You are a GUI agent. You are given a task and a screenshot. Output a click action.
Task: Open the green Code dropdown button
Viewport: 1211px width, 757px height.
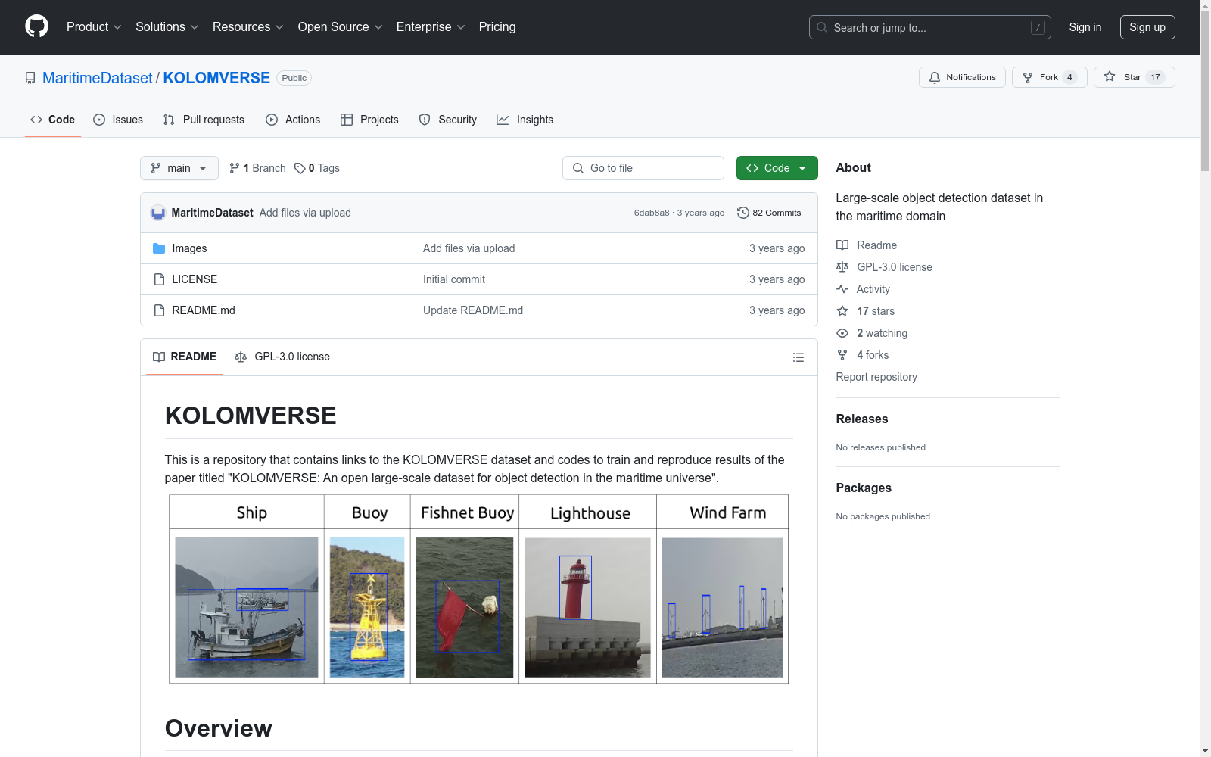777,168
